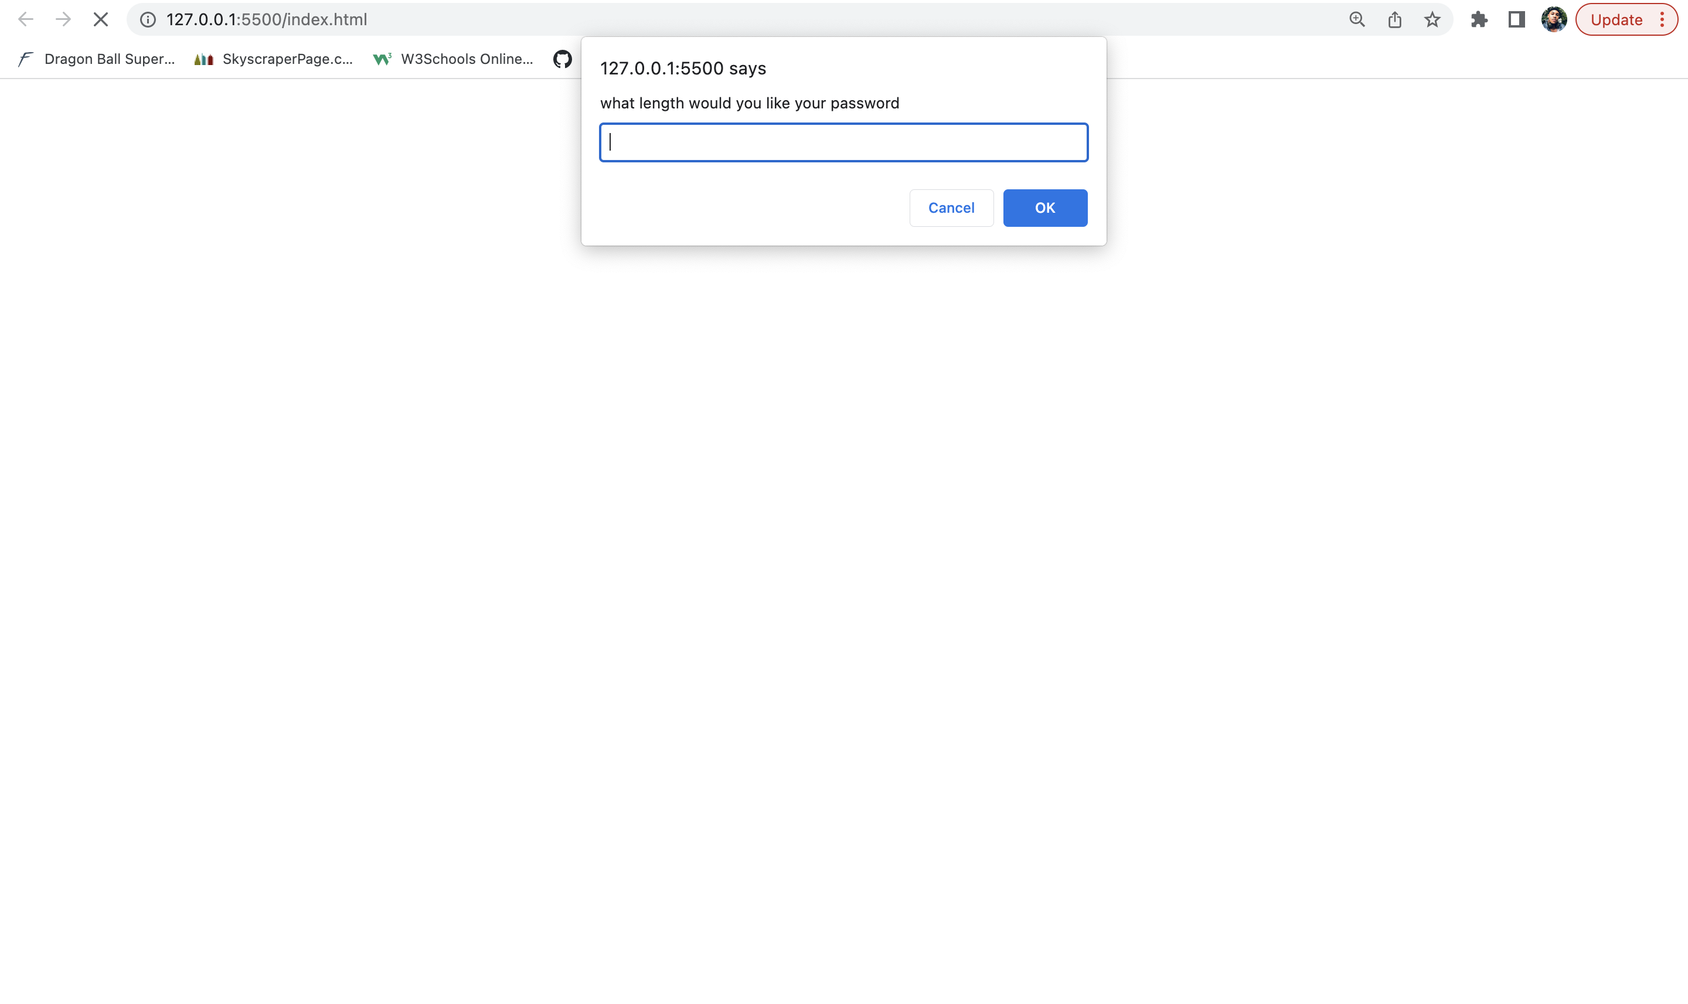The image size is (1688, 1004).
Task: Click the forward navigation arrow
Action: click(x=63, y=19)
